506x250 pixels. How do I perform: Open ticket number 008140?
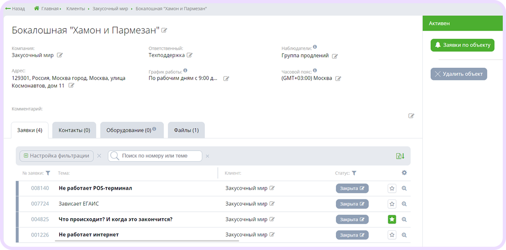pos(40,188)
